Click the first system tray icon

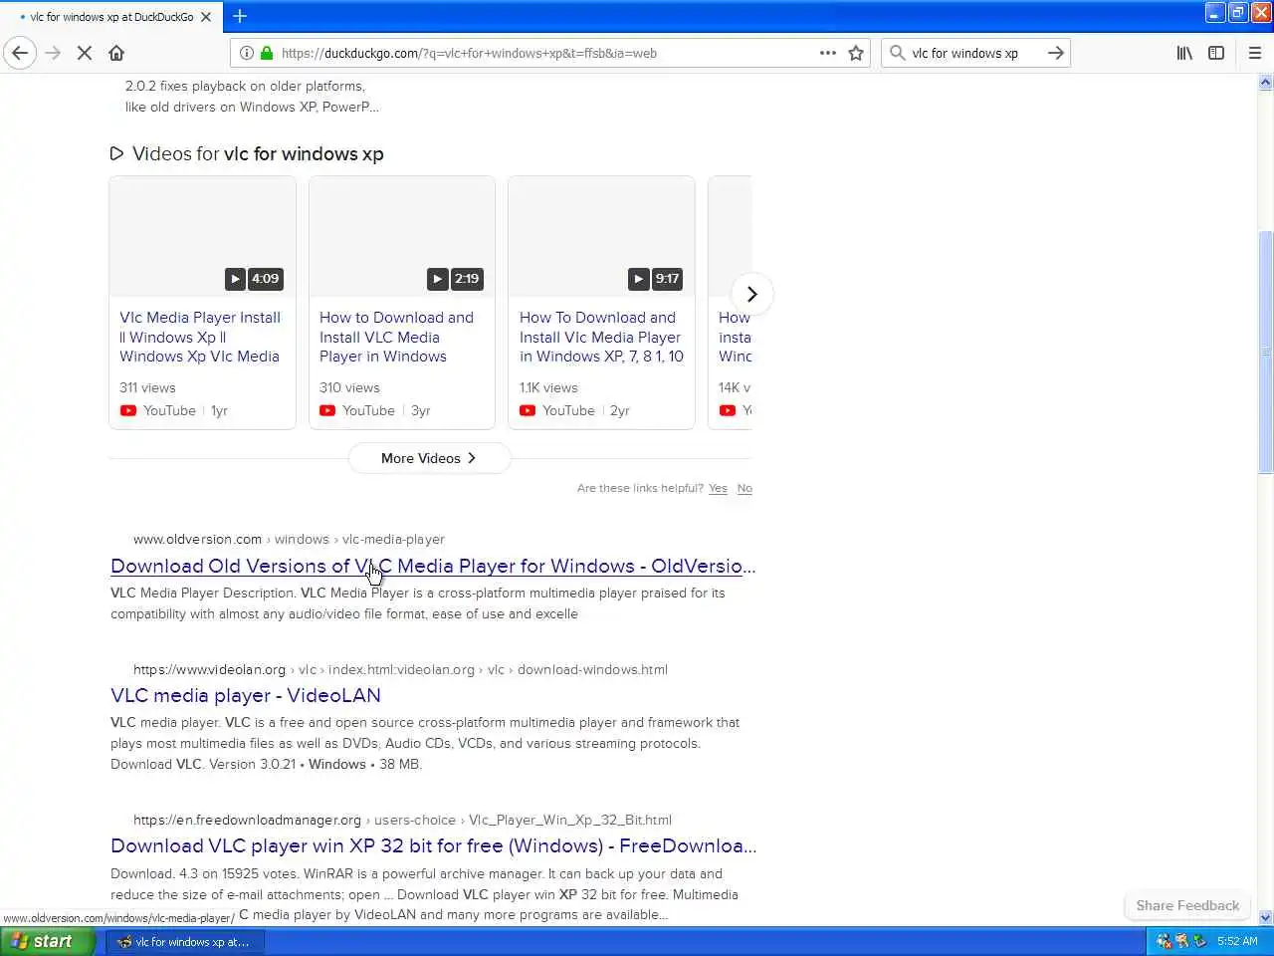coord(1164,941)
